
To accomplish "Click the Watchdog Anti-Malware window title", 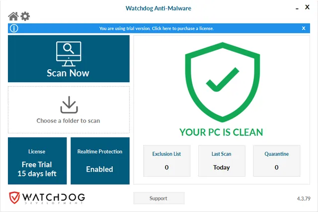I will pyautogui.click(x=158, y=8).
